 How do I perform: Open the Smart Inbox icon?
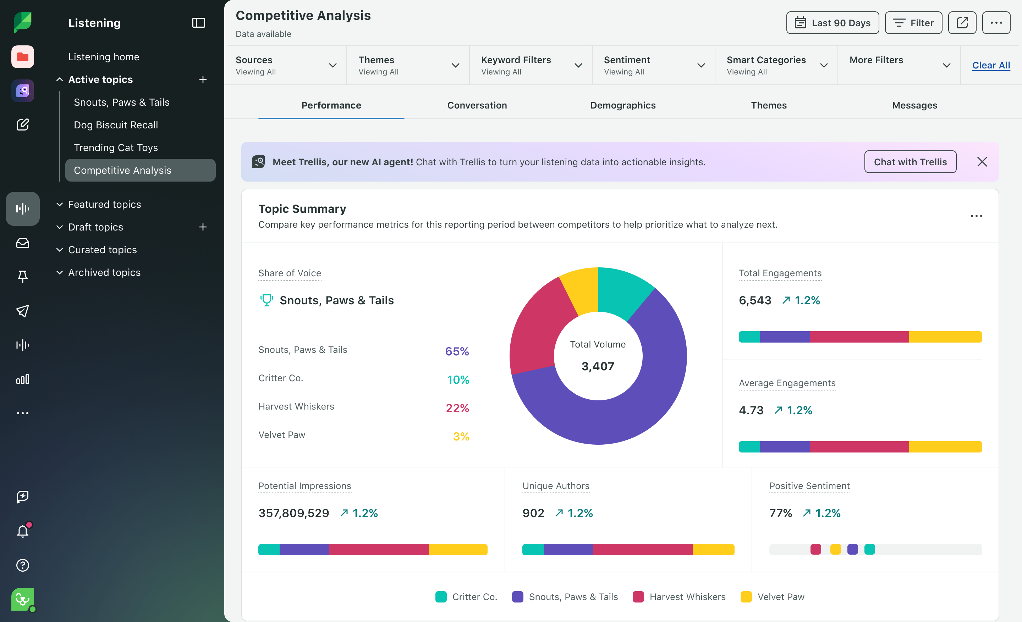click(x=23, y=243)
